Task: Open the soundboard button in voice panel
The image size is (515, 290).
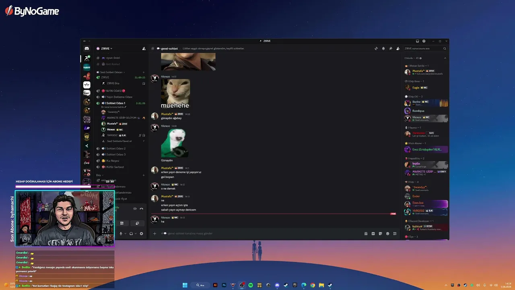Action: 137,223
